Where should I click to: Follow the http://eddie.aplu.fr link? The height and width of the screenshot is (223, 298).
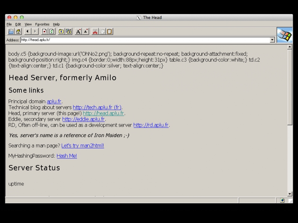[83, 119]
